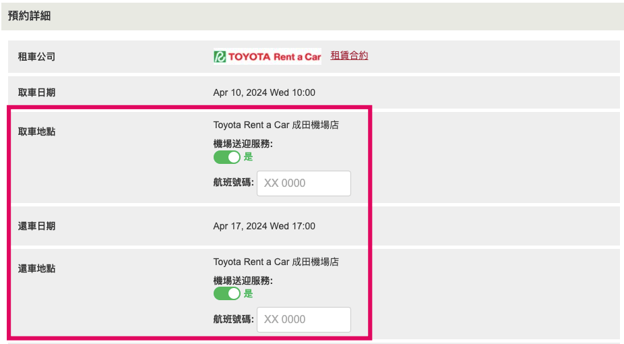Select the 預約詳細 section header
The image size is (624, 344).
pos(30,16)
